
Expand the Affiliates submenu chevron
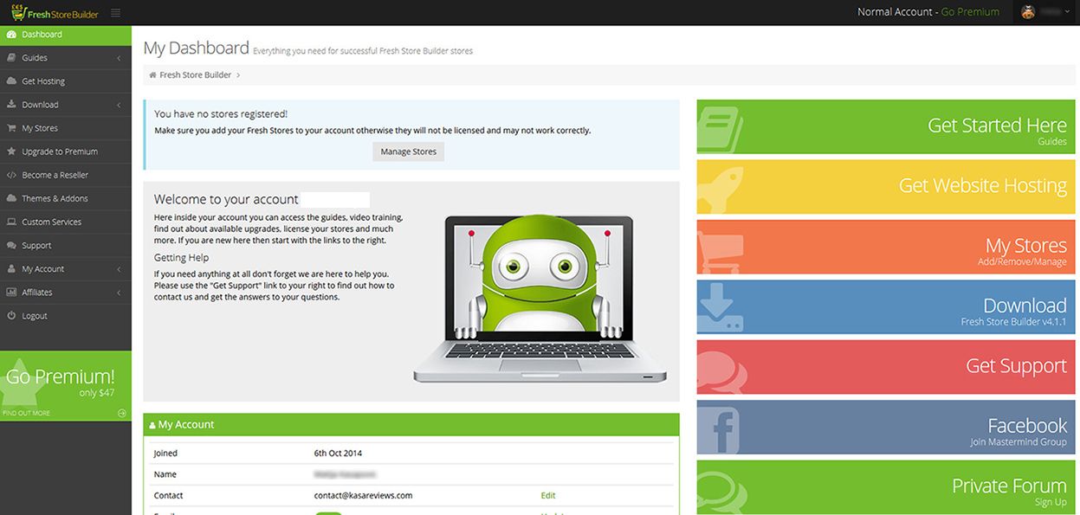tap(119, 293)
